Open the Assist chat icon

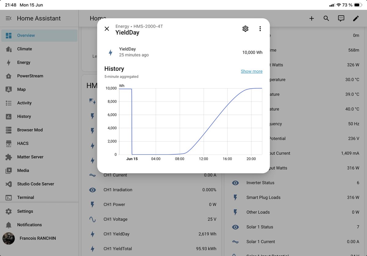coord(341,18)
